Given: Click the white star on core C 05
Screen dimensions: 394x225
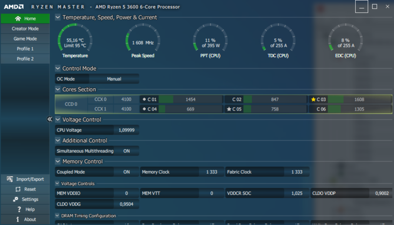Looking at the screenshot, I should coord(229,109).
